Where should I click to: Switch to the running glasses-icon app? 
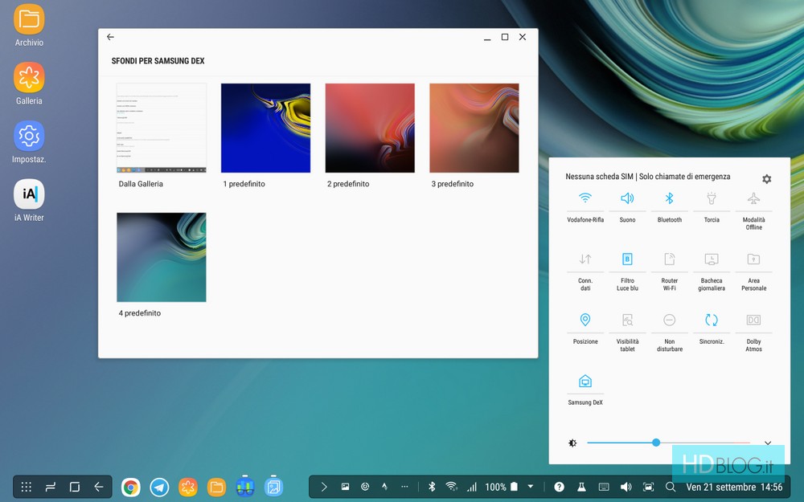[x=245, y=487]
